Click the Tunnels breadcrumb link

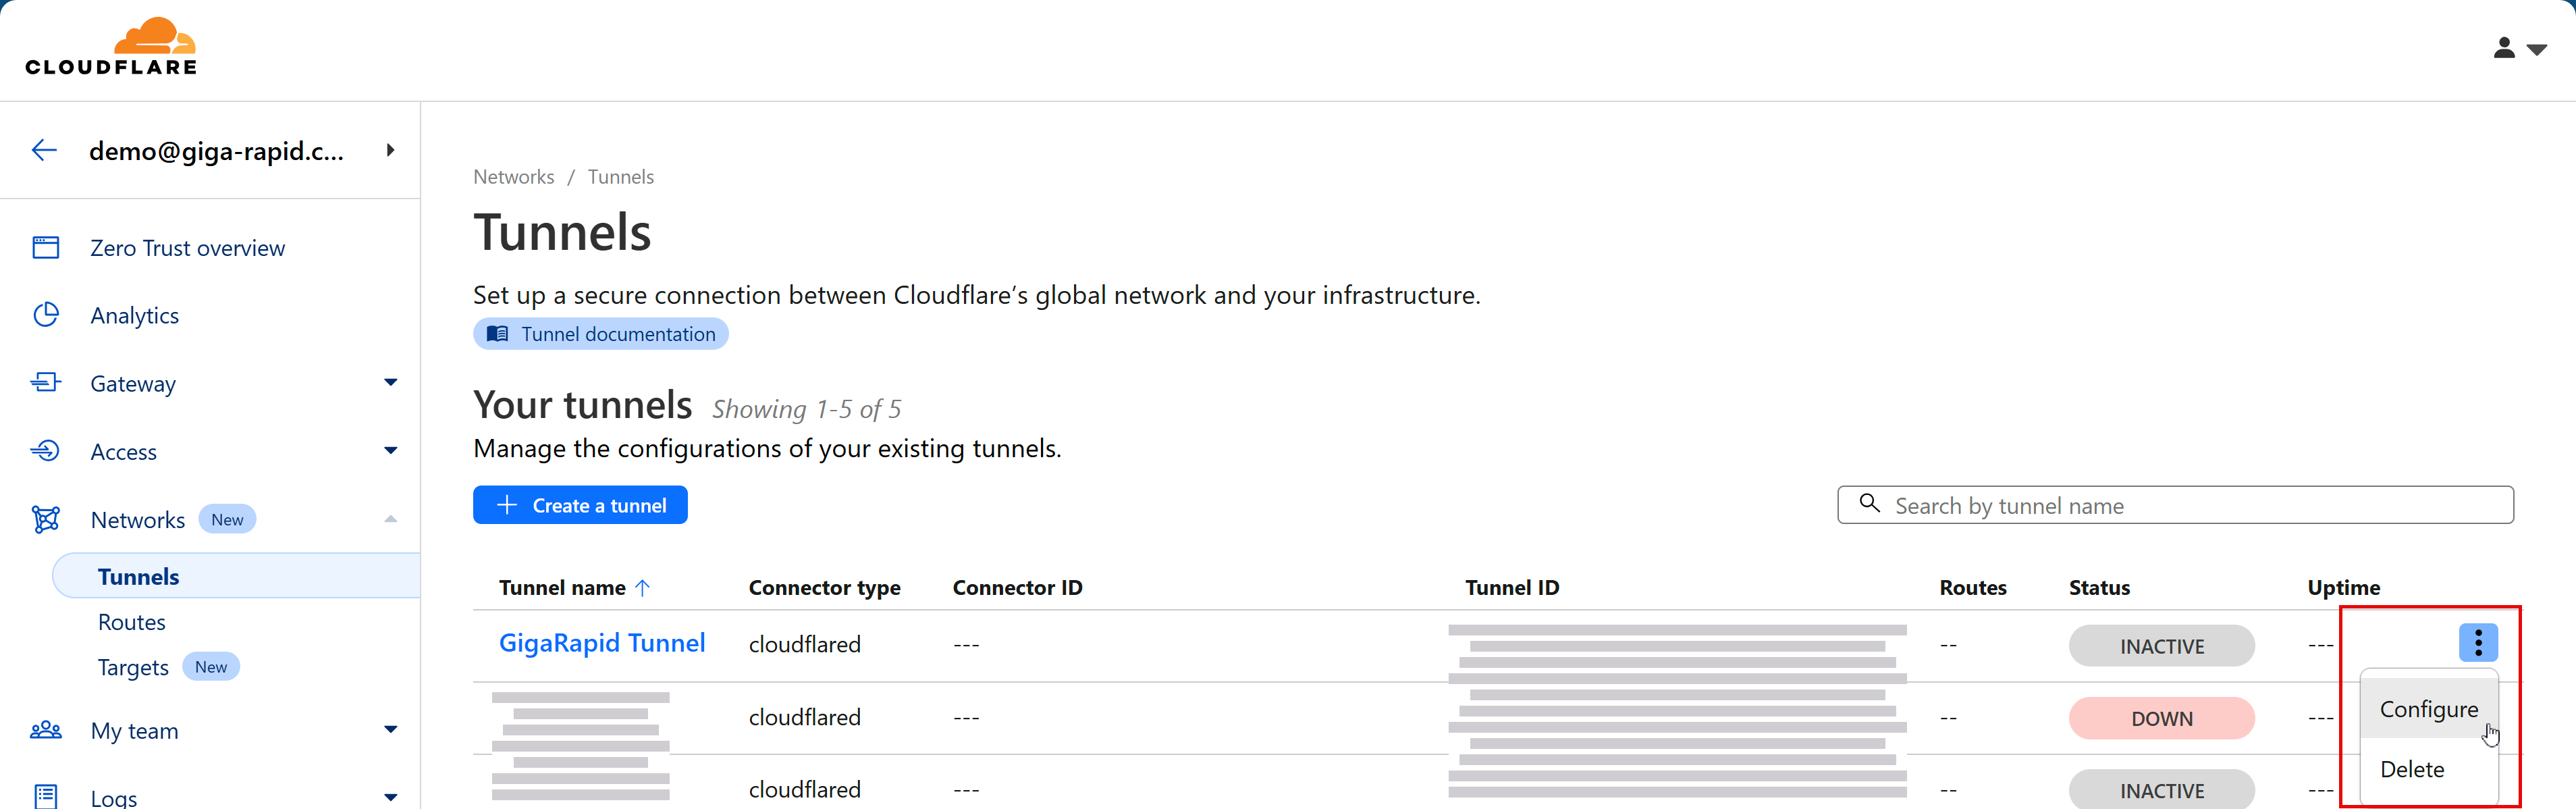click(620, 177)
